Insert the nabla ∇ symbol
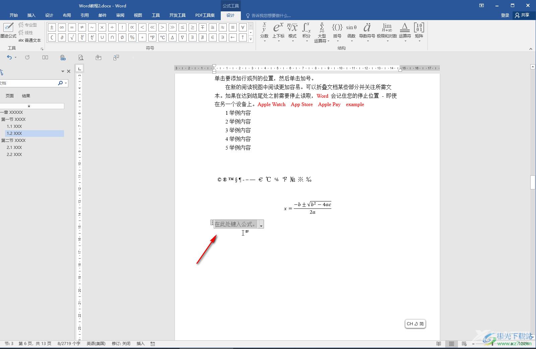Viewport: 536px width, 349px height. pyautogui.click(x=182, y=37)
